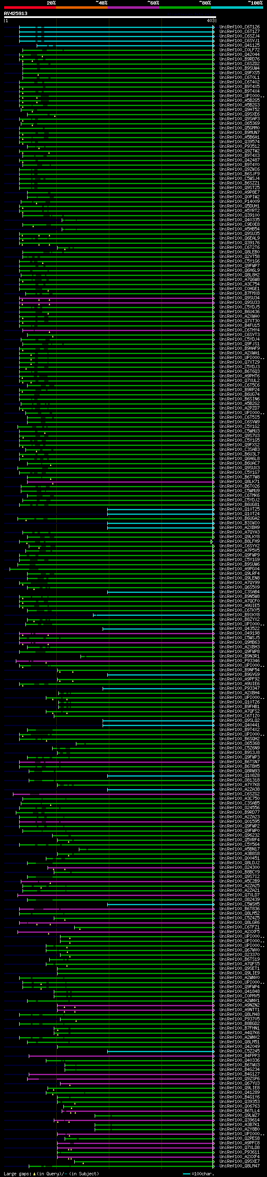This screenshot has height=1177, width=267.
Task: Click the green ~80% identity legend segment
Action: (185, 8)
